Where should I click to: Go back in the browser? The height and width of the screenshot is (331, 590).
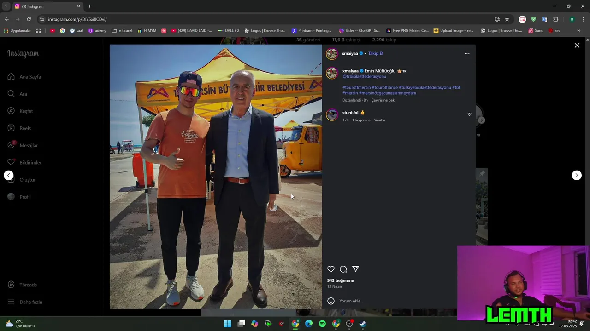pyautogui.click(x=6, y=19)
